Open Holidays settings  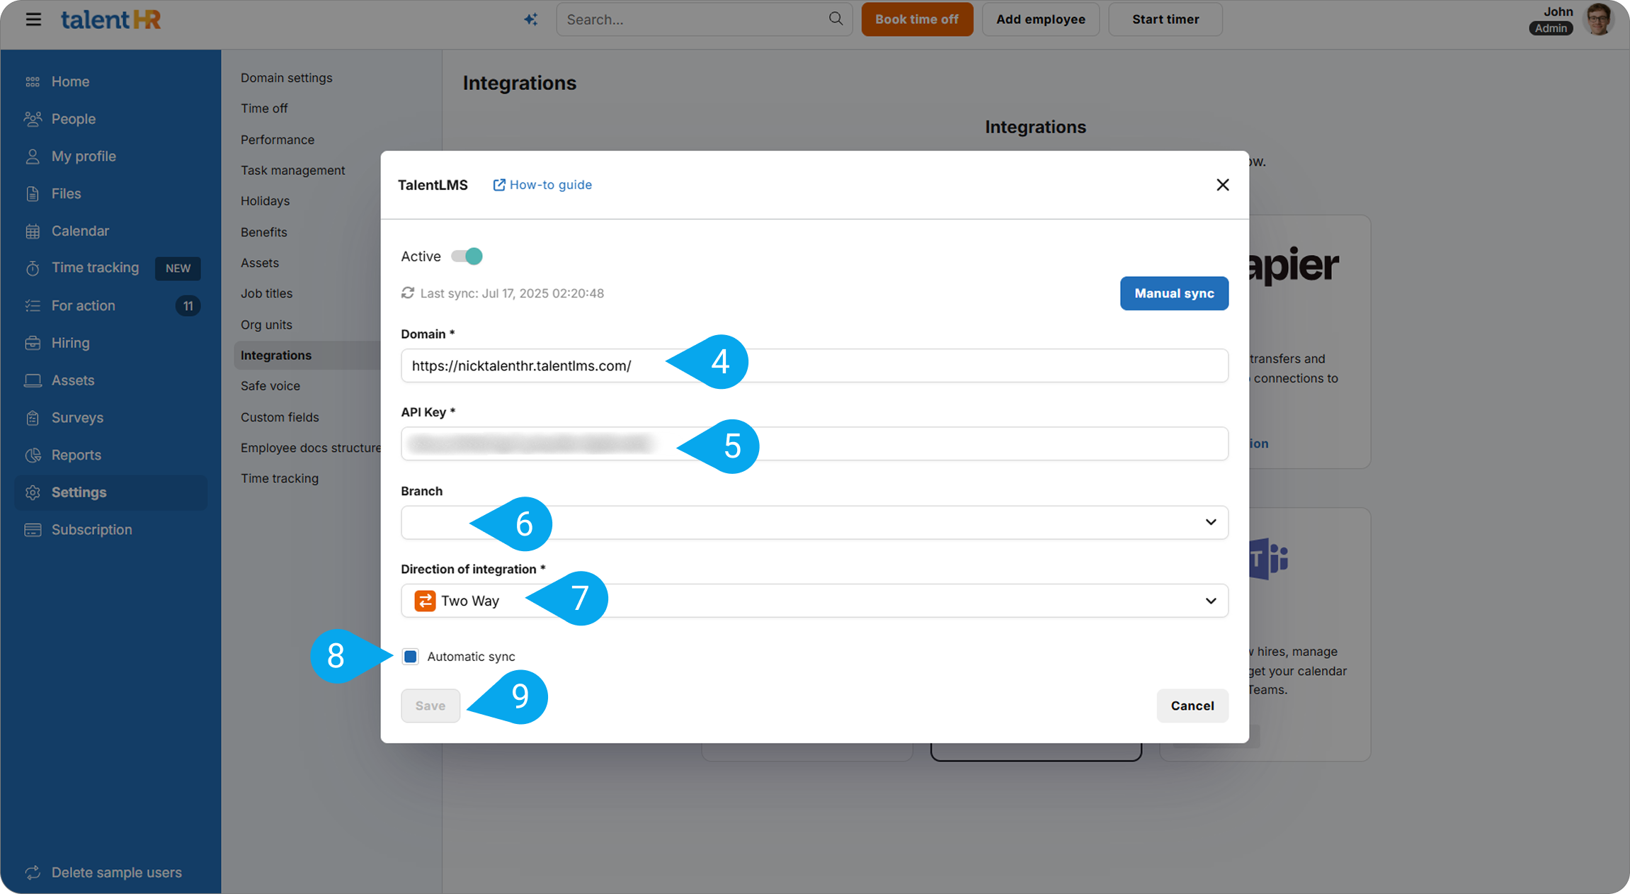[x=265, y=201]
